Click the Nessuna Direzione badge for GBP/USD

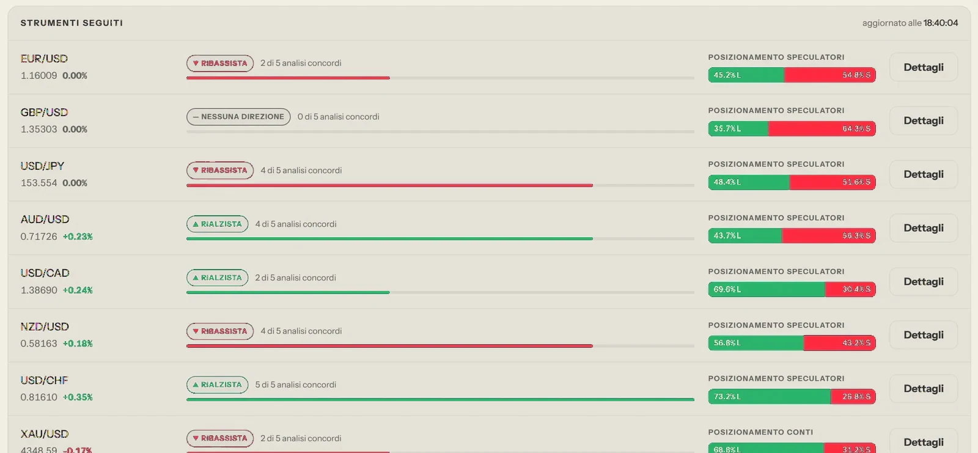238,117
